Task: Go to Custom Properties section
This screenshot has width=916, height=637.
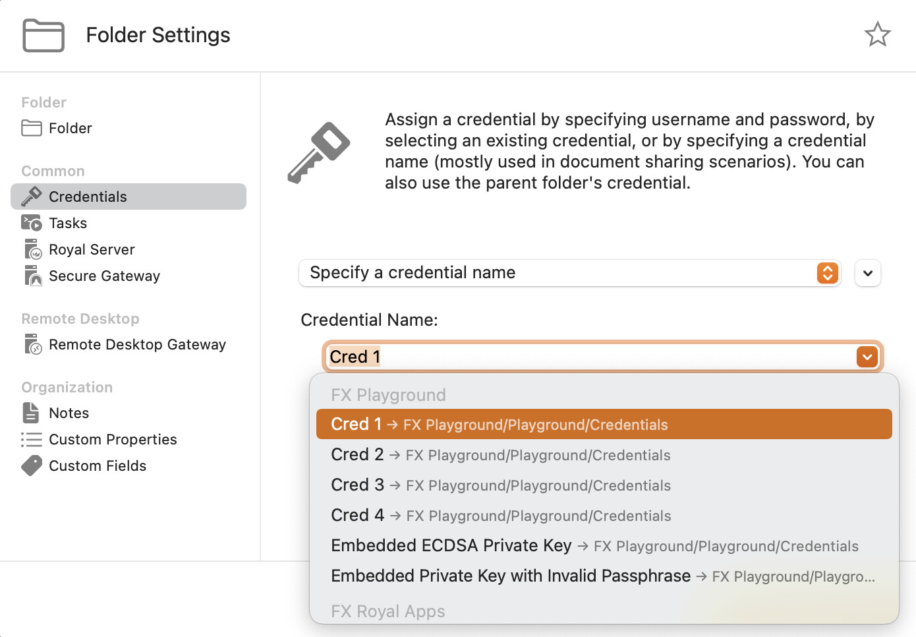Action: pyautogui.click(x=113, y=439)
